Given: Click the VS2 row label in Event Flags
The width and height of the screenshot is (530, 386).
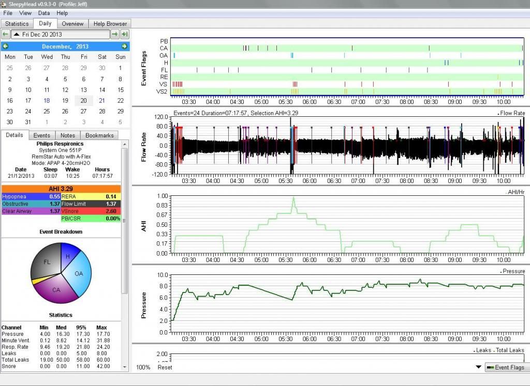Looking at the screenshot, I should tap(161, 91).
